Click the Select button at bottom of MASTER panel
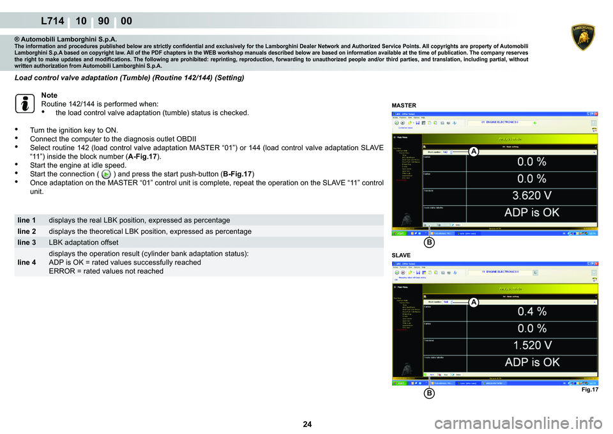 click(457, 225)
